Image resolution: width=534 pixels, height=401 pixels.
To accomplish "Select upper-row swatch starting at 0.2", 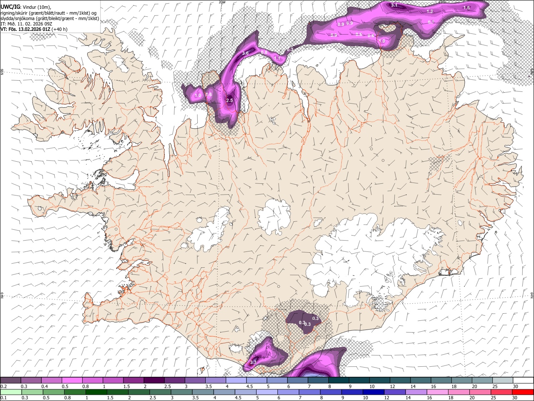I will click(x=10, y=381).
